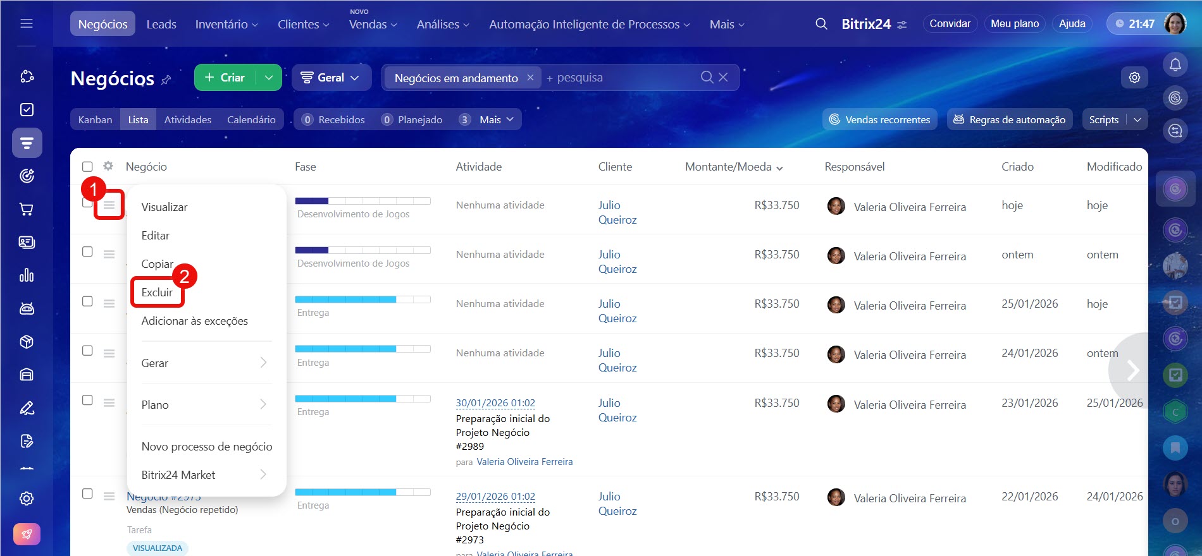The height and width of the screenshot is (556, 1202).
Task: Check the third deal row checkbox
Action: [87, 301]
